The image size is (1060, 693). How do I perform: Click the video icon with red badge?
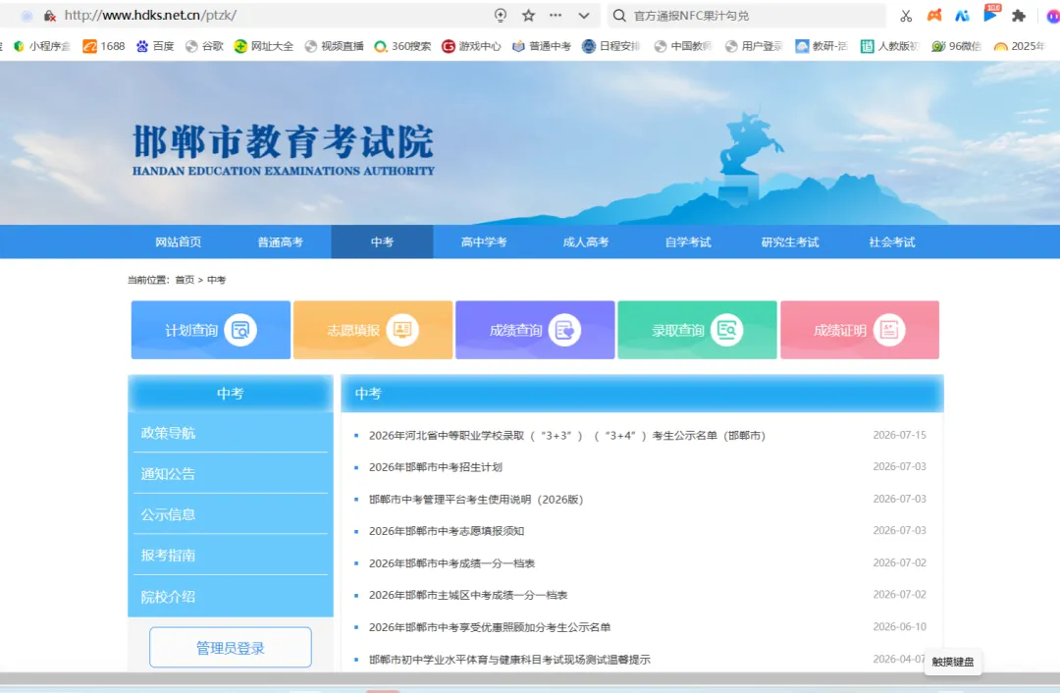(990, 14)
